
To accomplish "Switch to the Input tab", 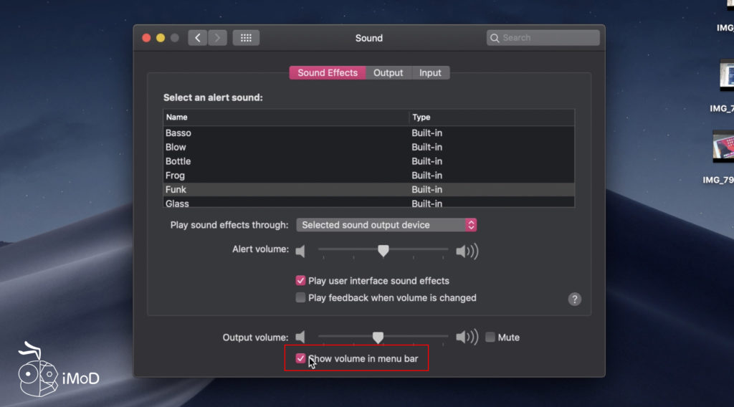I will (x=430, y=73).
